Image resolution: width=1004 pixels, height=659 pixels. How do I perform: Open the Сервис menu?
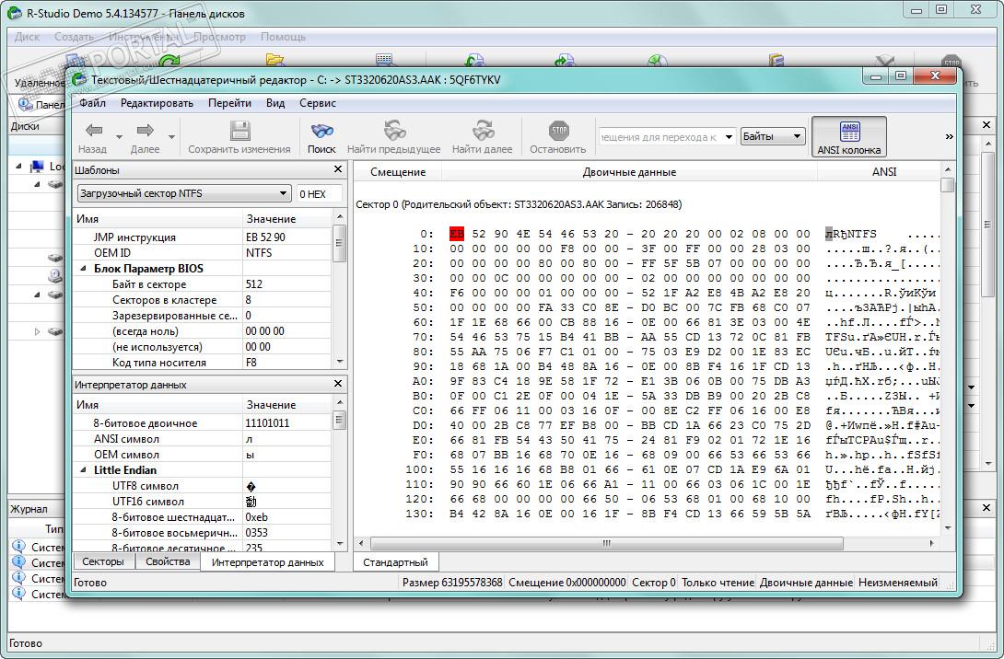pyautogui.click(x=318, y=103)
